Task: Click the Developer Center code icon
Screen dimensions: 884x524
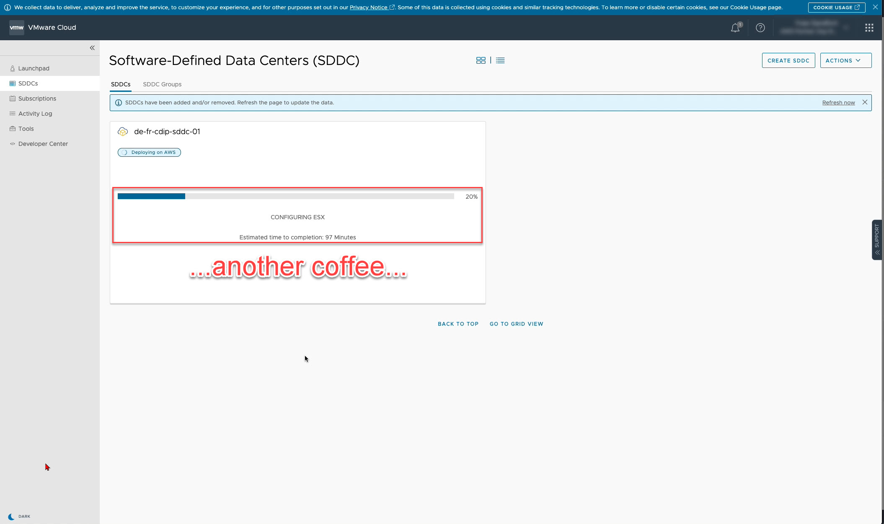Action: click(x=13, y=144)
